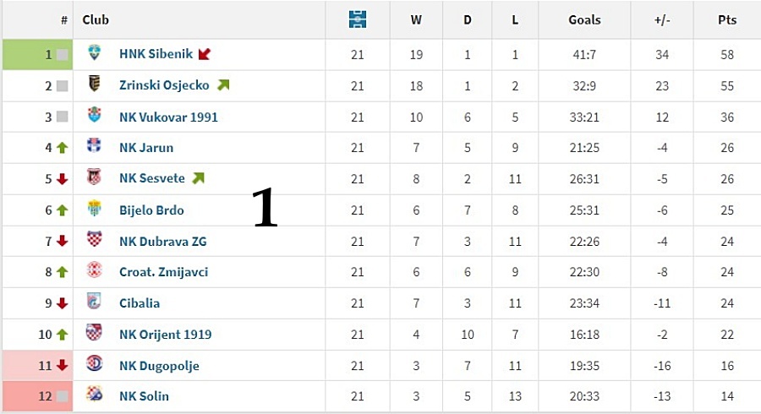Click the Zrinski Osjecko club crest
Screen dimensions: 761x414
pos(94,84)
